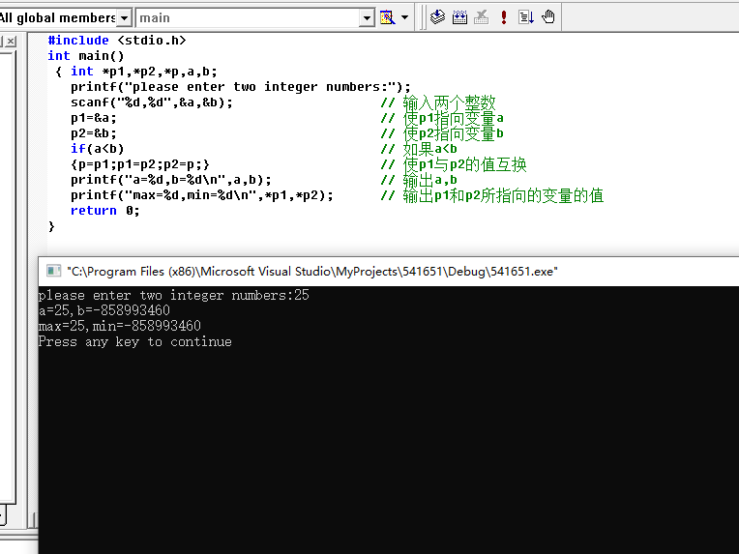Click the WizardBar action wand icon
The image size is (739, 554).
[388, 17]
